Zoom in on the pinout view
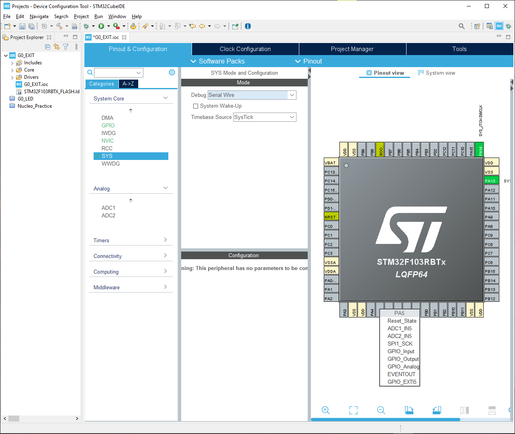This screenshot has height=434, width=515. tap(326, 410)
